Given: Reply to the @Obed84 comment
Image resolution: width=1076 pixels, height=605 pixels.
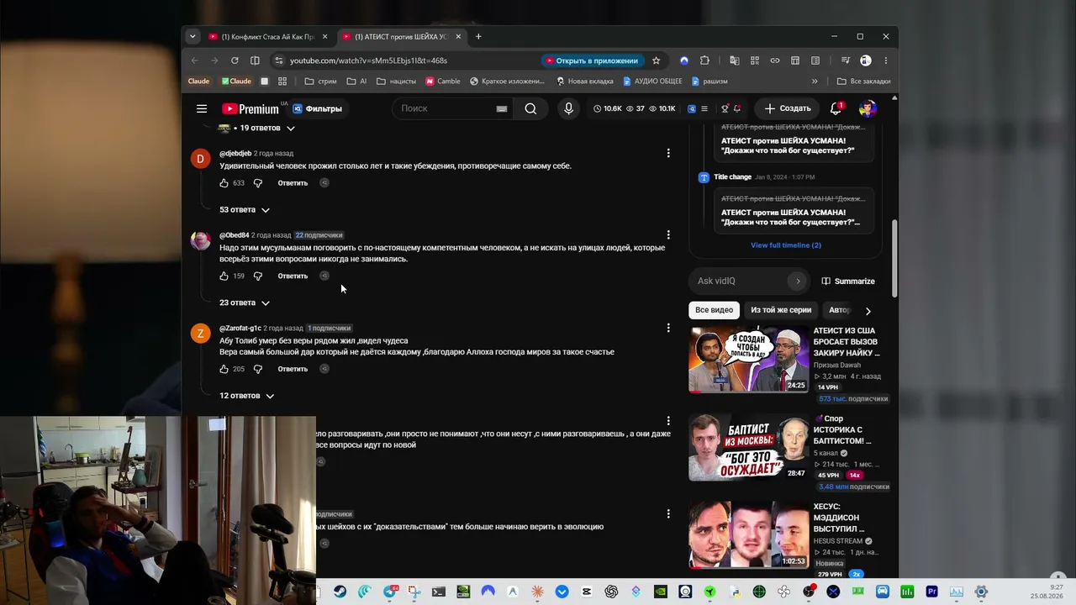Looking at the screenshot, I should click(x=293, y=276).
